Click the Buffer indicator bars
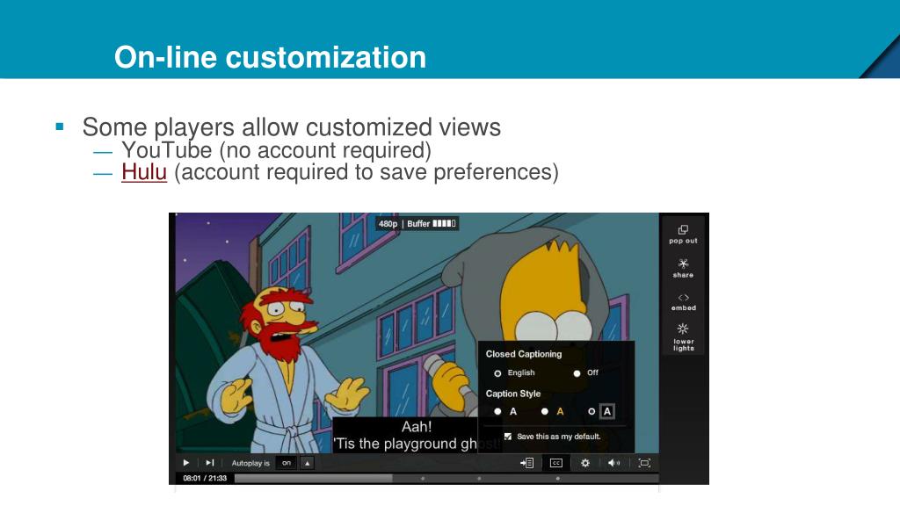This screenshot has width=900, height=506. coord(444,223)
